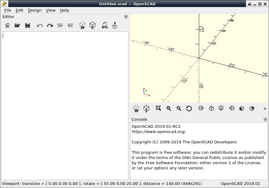Switch to the Right view
This screenshot has height=188, width=269.
[201, 108]
